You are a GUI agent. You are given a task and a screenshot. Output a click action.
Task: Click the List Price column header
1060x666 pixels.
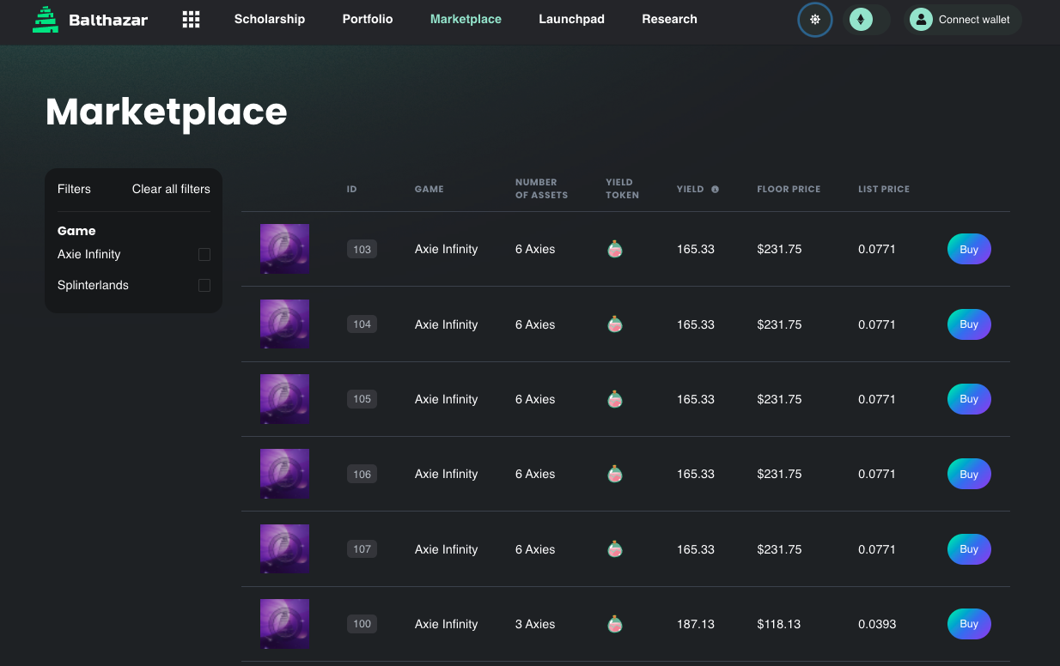[884, 189]
